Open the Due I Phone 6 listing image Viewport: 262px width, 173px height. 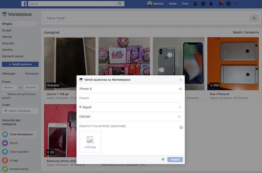point(233,64)
